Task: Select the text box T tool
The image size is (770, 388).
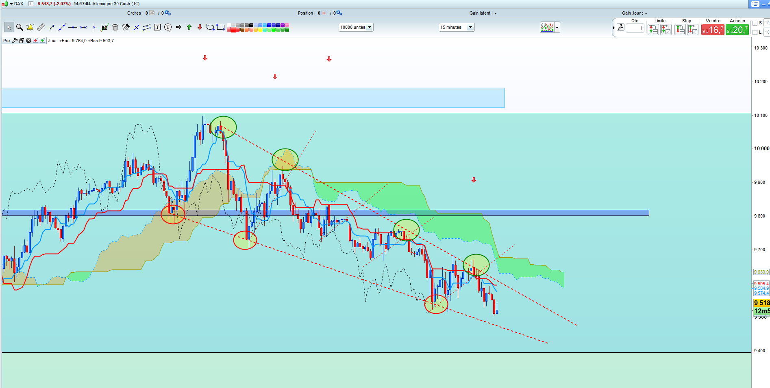Action: pyautogui.click(x=157, y=28)
